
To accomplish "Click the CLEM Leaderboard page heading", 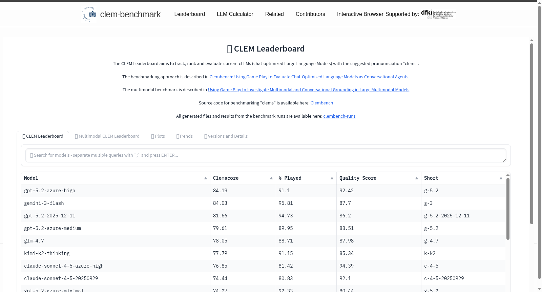I will (x=266, y=49).
